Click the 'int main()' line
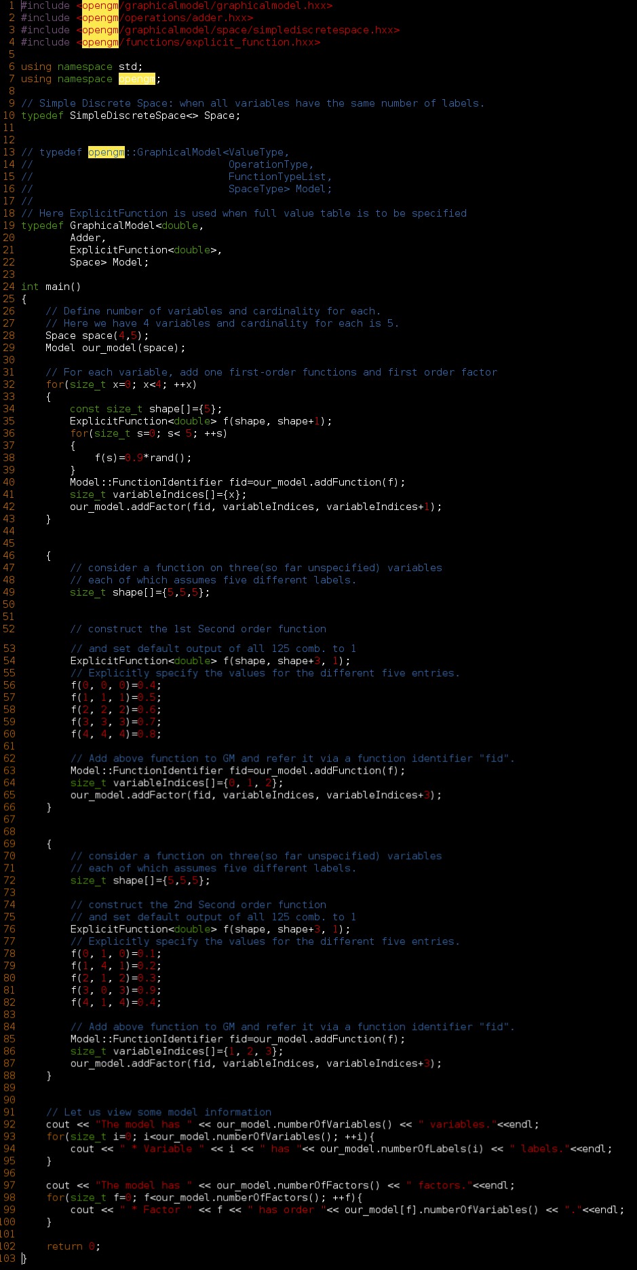This screenshot has height=1270, width=637. pyautogui.click(x=51, y=287)
